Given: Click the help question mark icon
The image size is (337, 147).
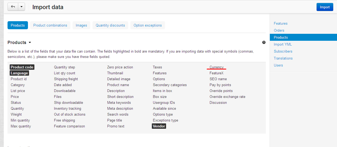Looking at the screenshot, I should [x=264, y=42].
